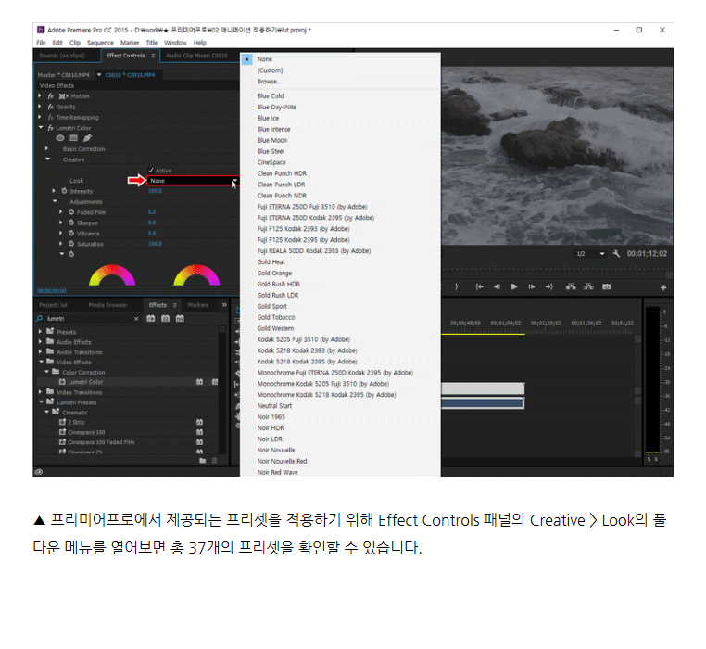706x649 pixels.
Task: Switch to the Media Browser tab
Action: click(108, 305)
